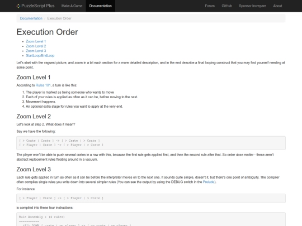Open the Sponsor Increpare link
This screenshot has height=226, width=302.
[x=252, y=6]
